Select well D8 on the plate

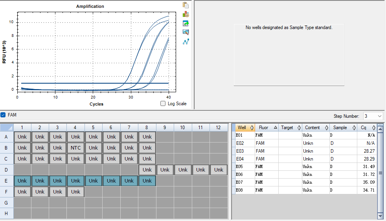click(x=147, y=170)
